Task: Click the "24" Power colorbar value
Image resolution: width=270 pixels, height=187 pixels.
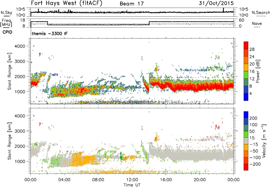Action: tap(252, 57)
